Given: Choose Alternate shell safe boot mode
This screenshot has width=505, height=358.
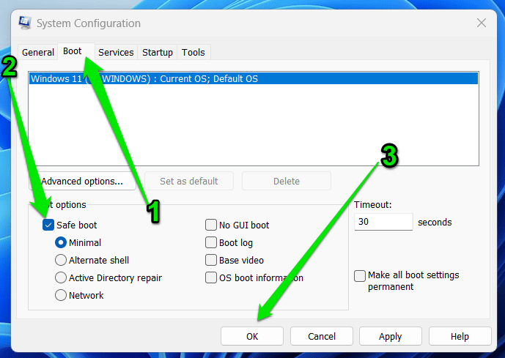Looking at the screenshot, I should (61, 260).
